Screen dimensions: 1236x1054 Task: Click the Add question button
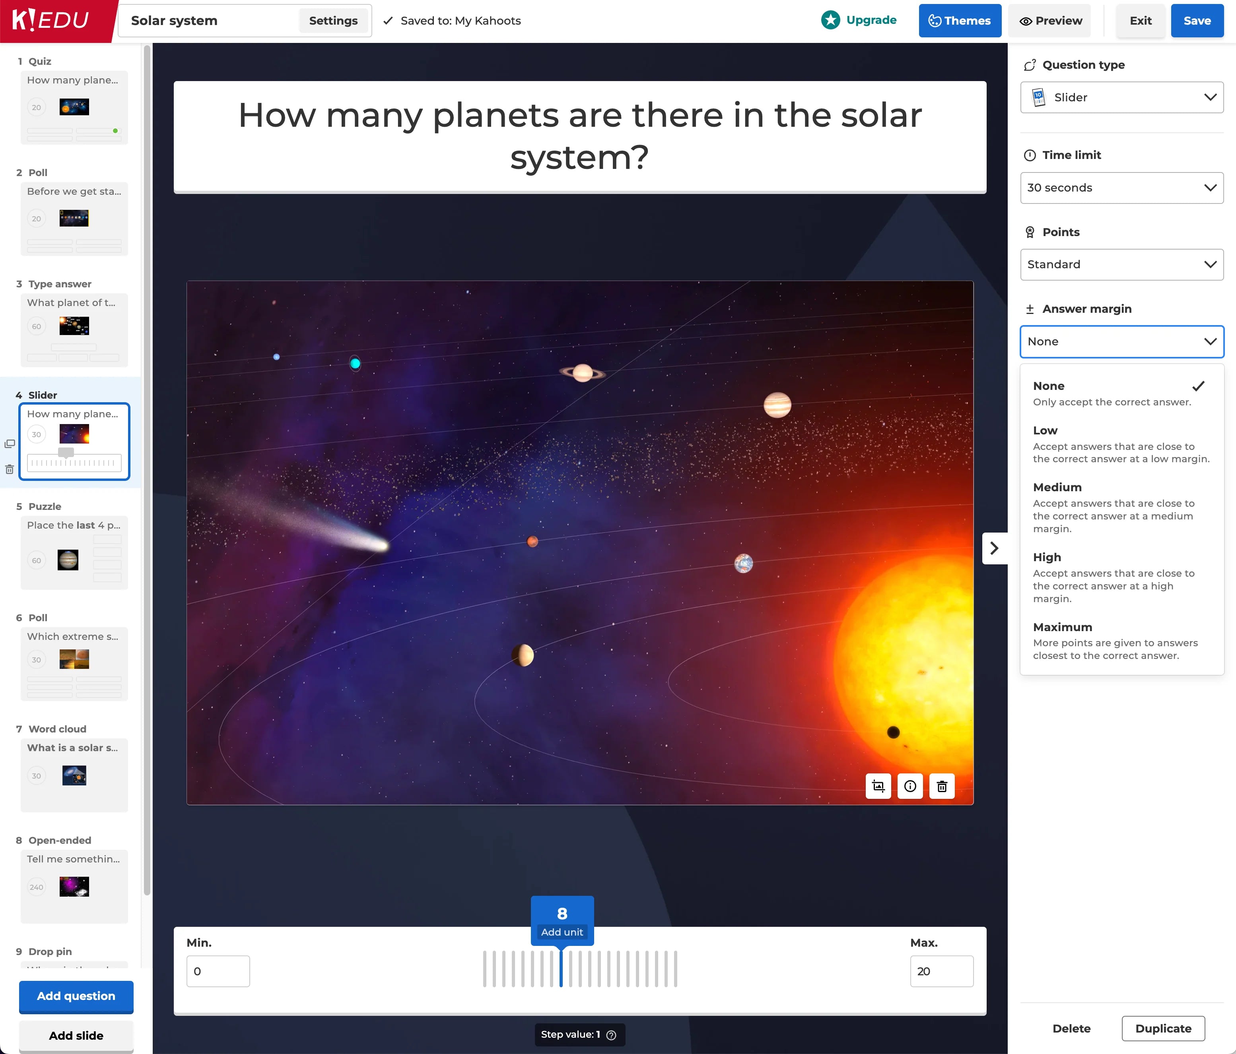[x=76, y=996]
